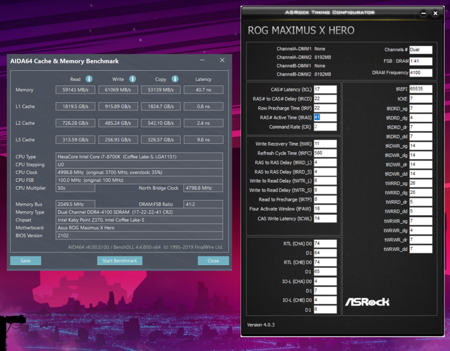Viewport: 450px width, 351px height.
Task: Click the Copy info icon in AIDA64
Action: [175, 79]
